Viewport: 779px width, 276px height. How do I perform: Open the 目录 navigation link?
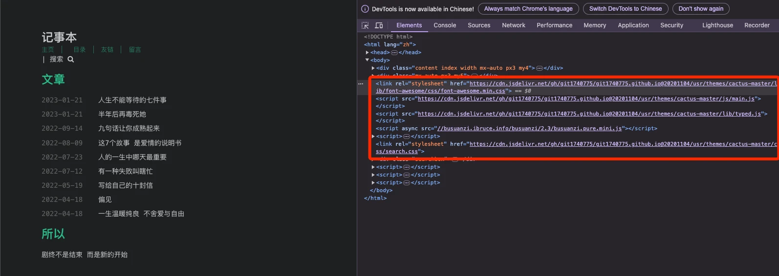(x=80, y=50)
